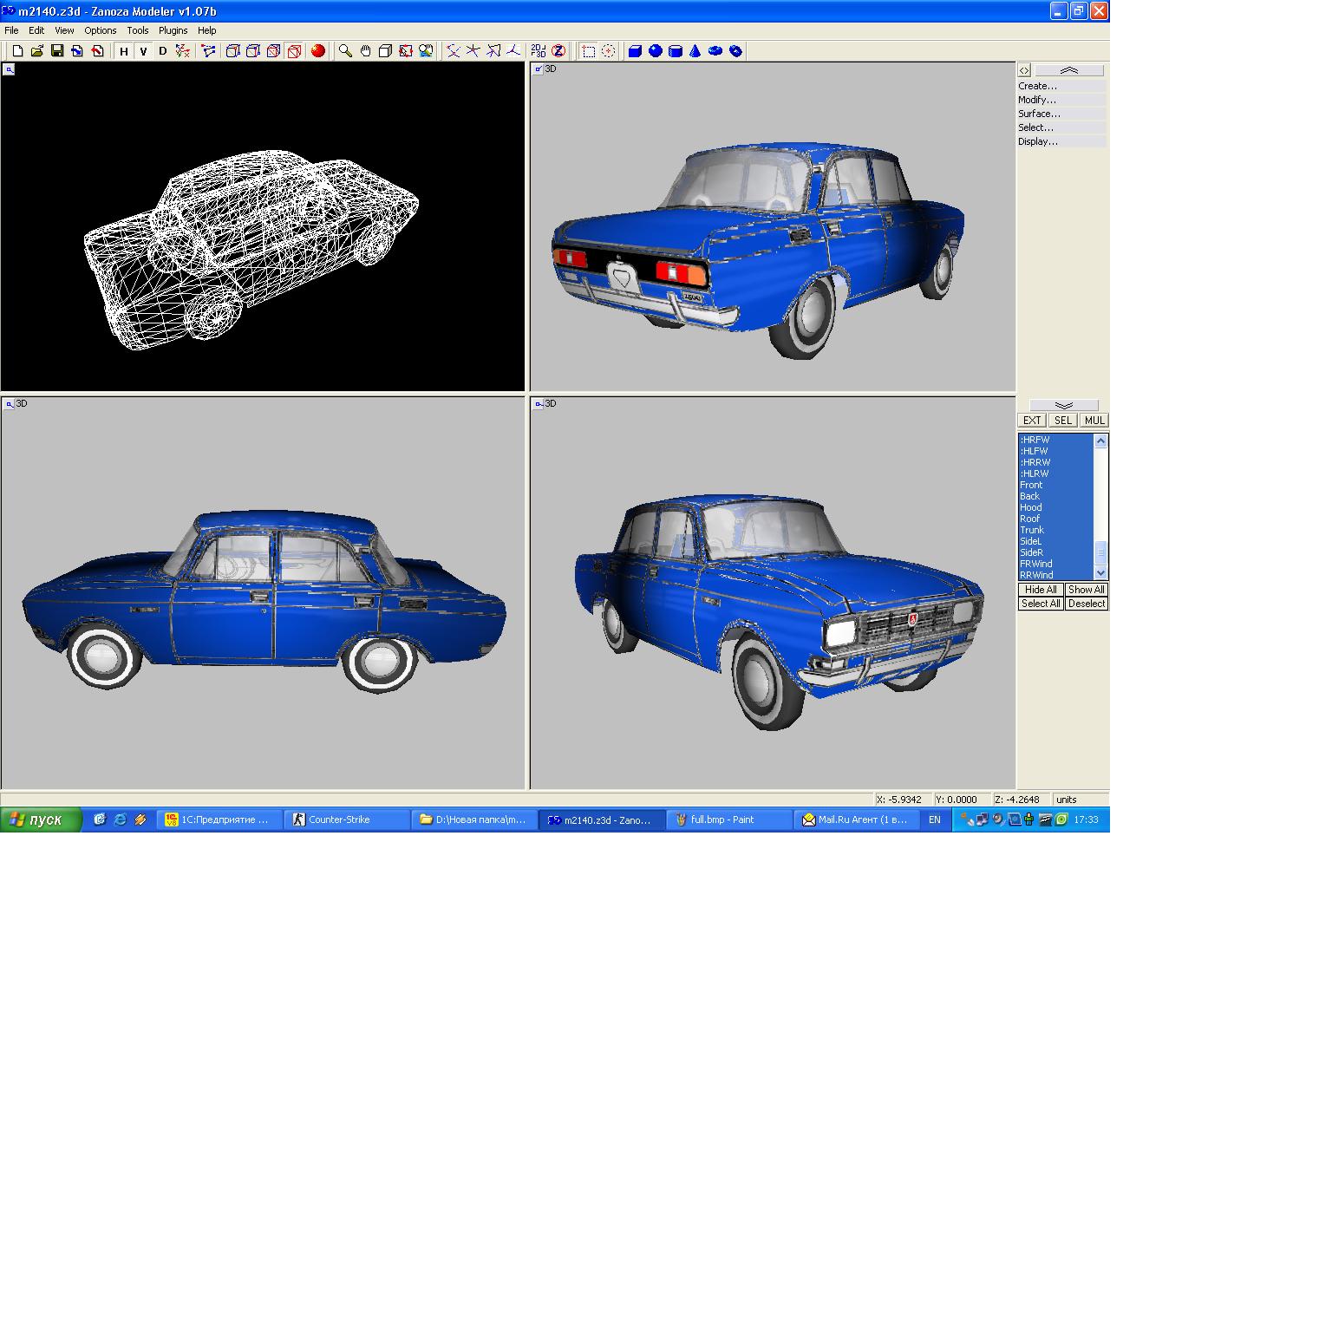Open file with the folder icon
The height and width of the screenshot is (1332, 1332).
click(x=37, y=51)
